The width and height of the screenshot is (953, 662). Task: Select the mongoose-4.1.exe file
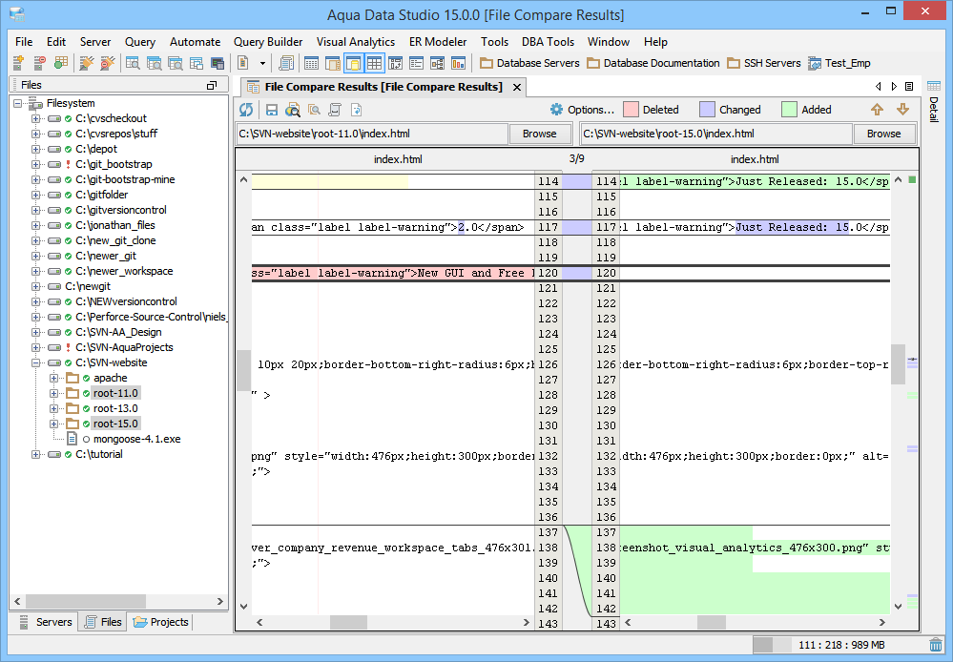tap(136, 439)
